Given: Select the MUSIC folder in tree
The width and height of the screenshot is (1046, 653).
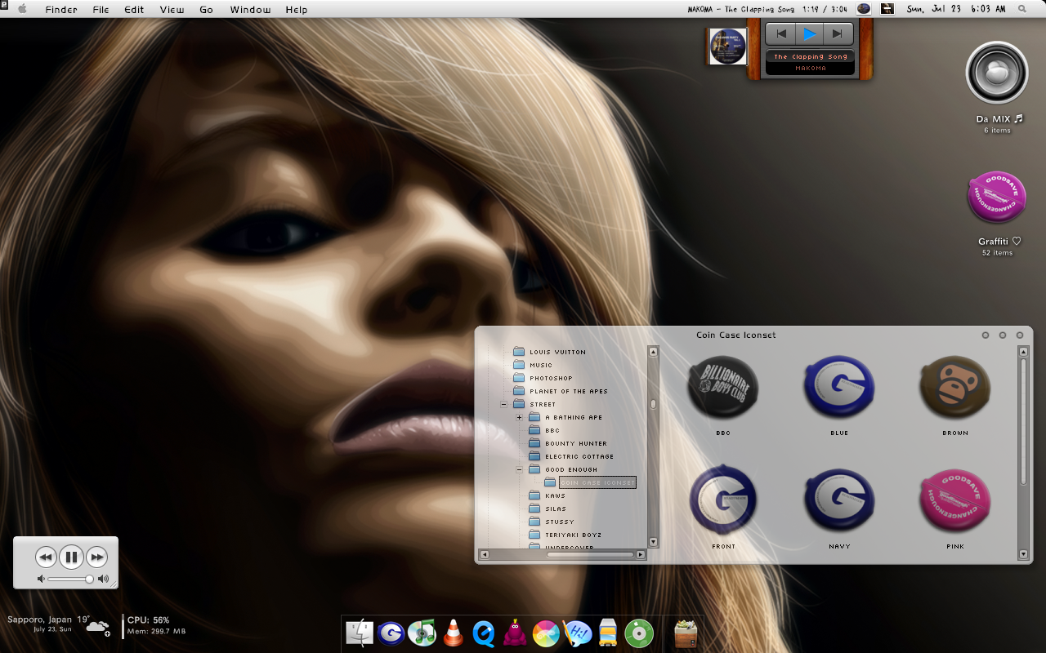Looking at the screenshot, I should pyautogui.click(x=533, y=365).
